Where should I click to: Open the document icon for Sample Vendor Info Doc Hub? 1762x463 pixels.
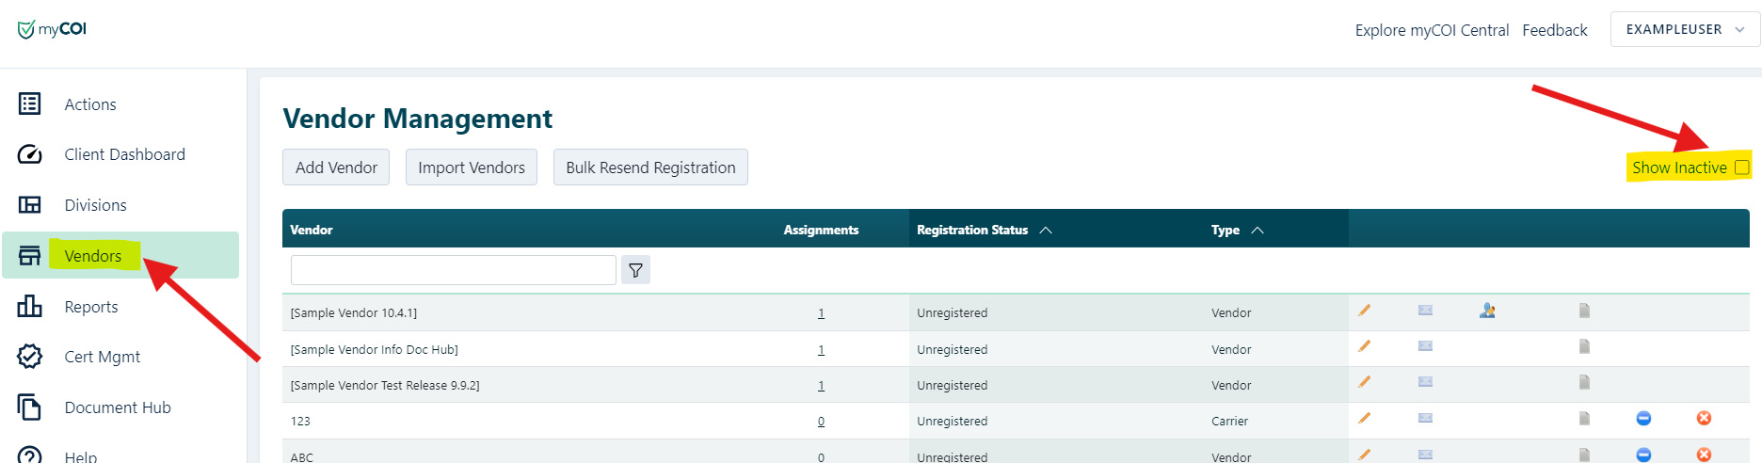point(1584,346)
